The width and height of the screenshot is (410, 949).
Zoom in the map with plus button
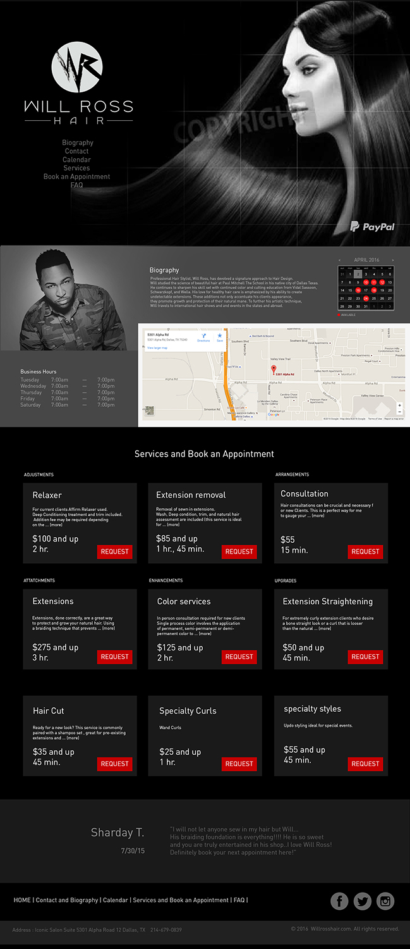click(399, 406)
